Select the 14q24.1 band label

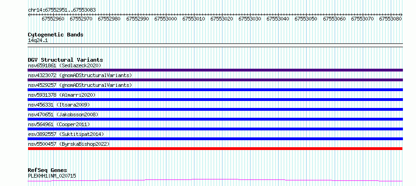pyautogui.click(x=38, y=41)
